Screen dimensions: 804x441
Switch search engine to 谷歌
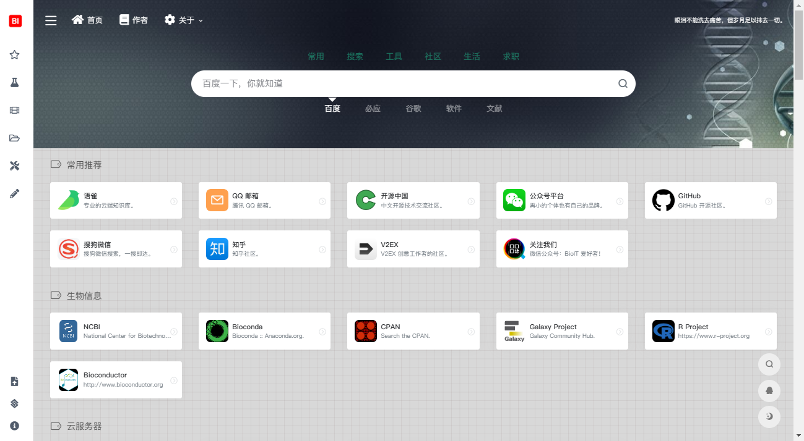point(413,109)
